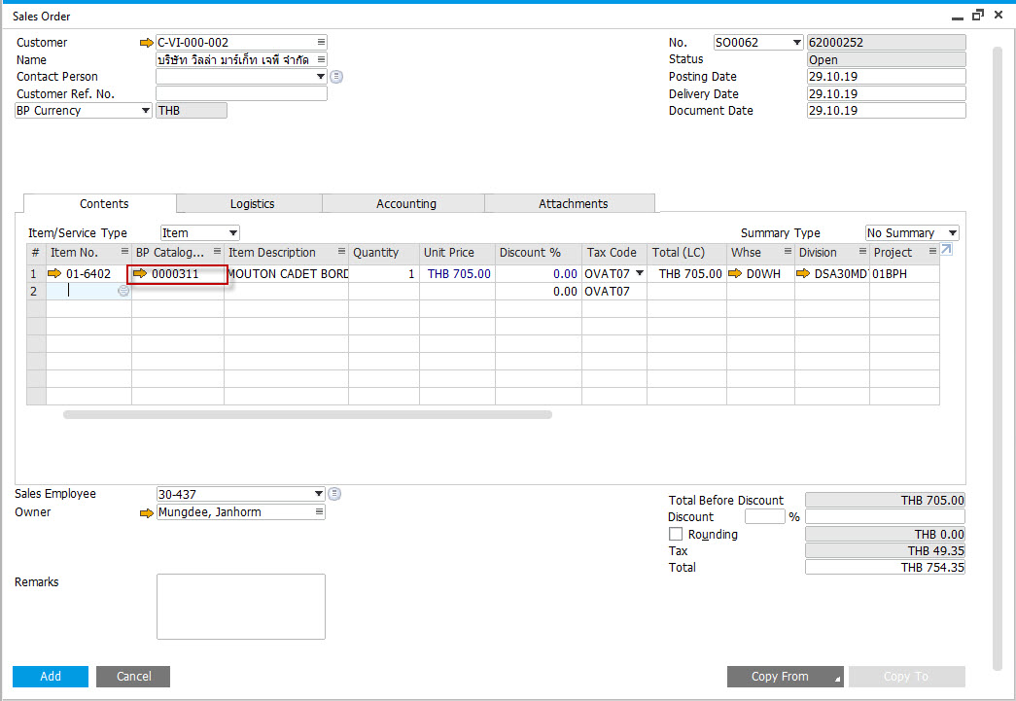Click the item table horizontal scrollbar
Image resolution: width=1016 pixels, height=701 pixels.
point(307,414)
